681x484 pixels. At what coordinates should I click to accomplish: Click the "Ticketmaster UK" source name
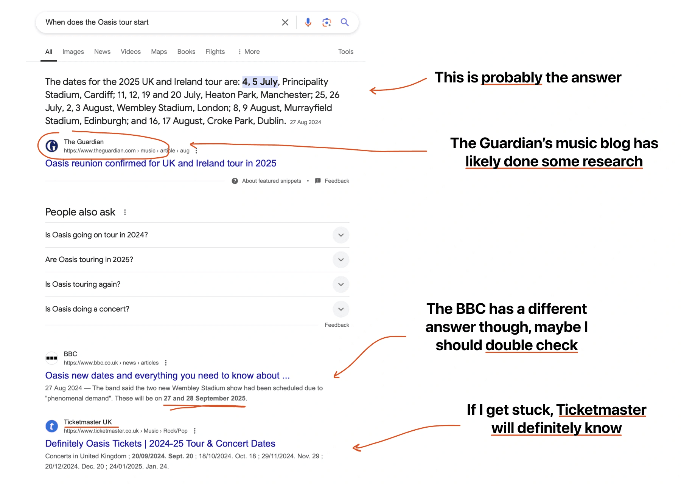88,422
